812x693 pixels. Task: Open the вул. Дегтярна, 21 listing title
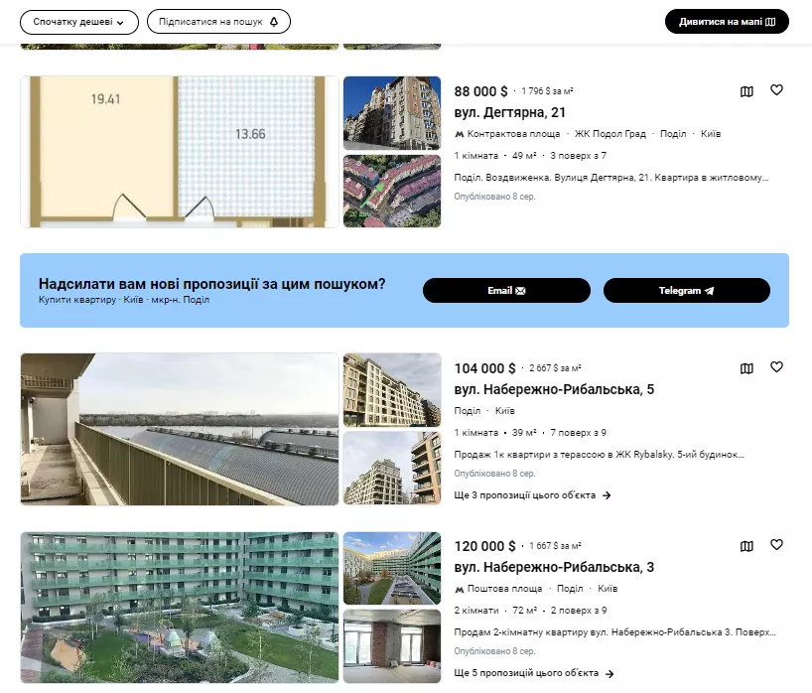[510, 112]
